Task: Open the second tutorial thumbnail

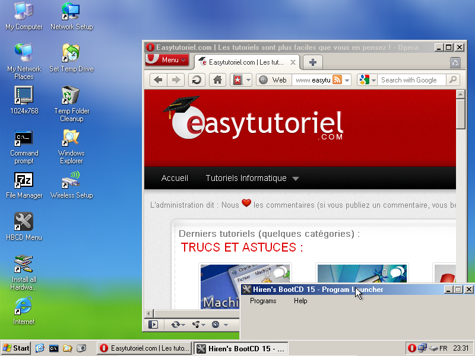Action: coord(362,274)
